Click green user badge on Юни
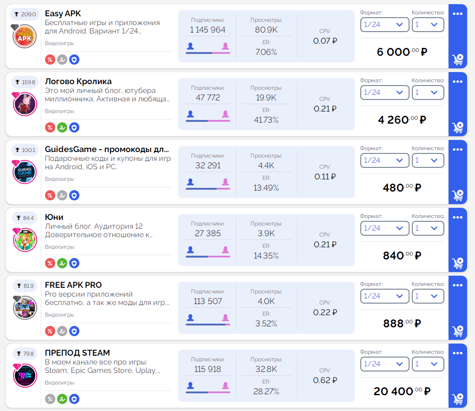This screenshot has height=411, width=475. pyautogui.click(x=62, y=263)
